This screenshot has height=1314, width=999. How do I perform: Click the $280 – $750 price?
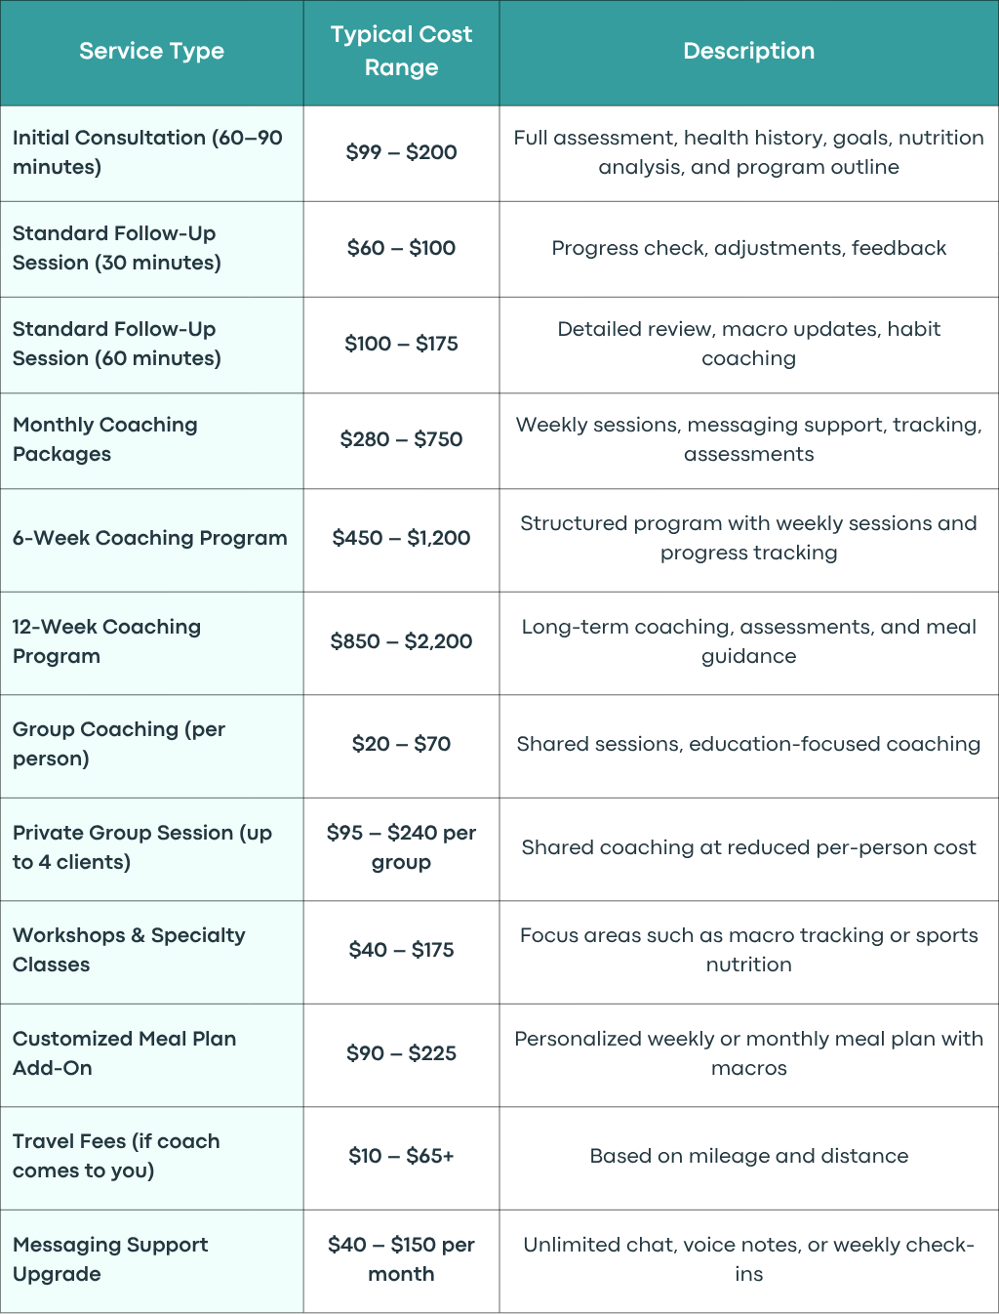[401, 439]
